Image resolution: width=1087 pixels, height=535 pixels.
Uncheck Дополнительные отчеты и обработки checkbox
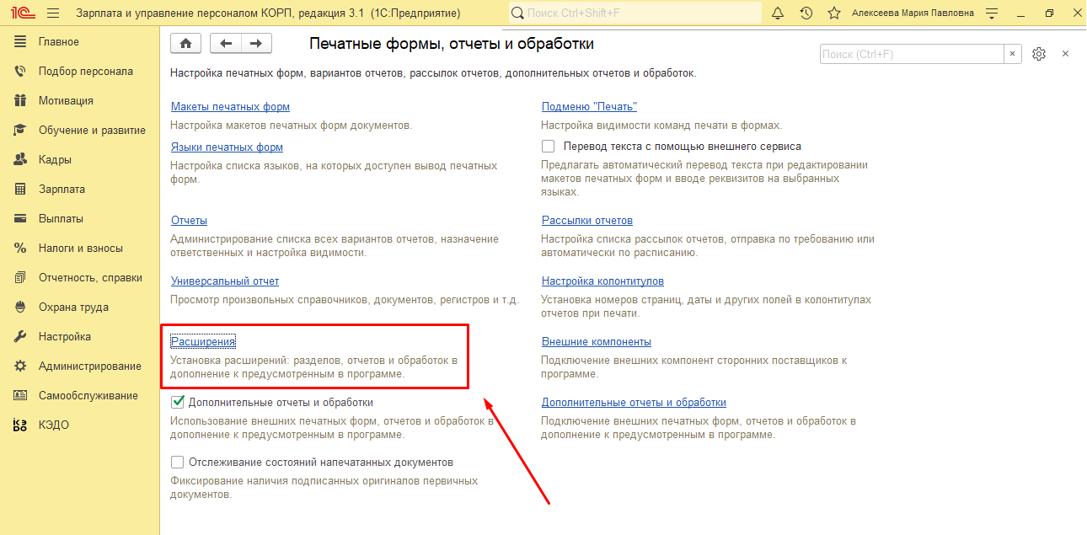point(178,403)
